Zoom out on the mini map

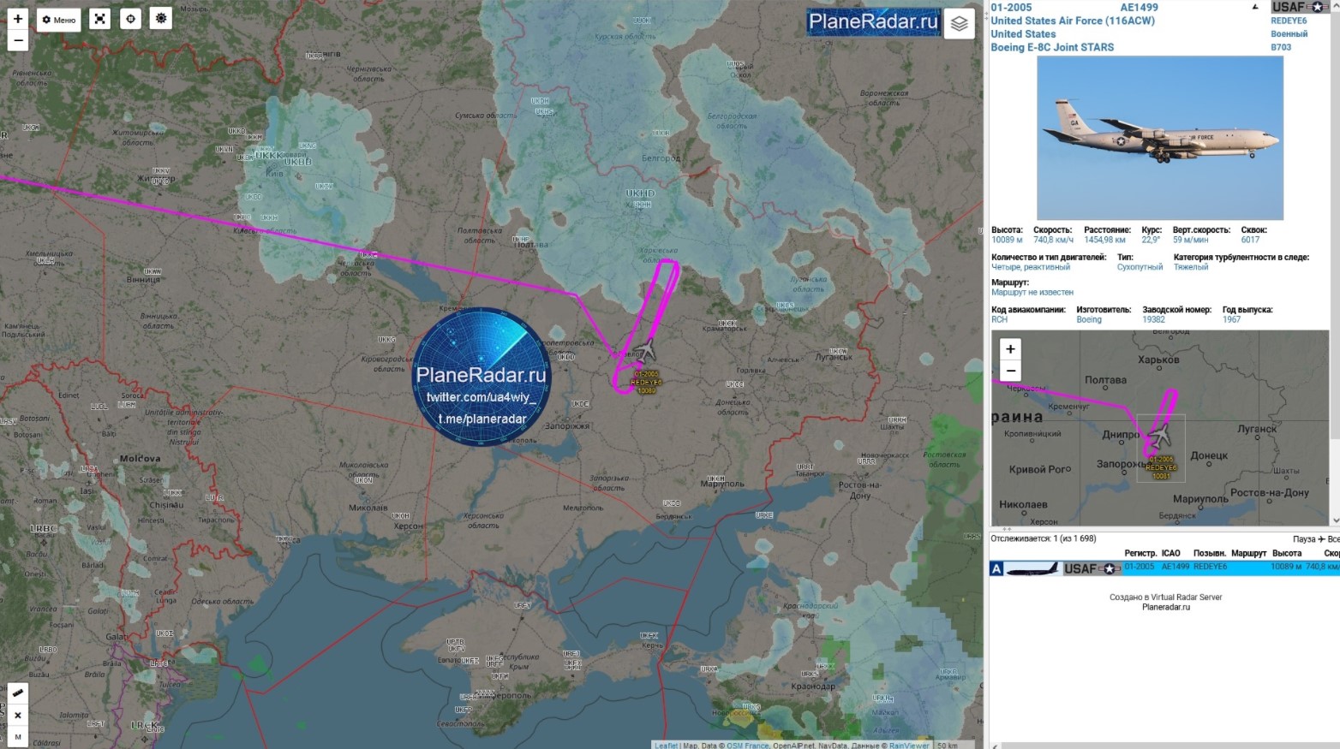point(1011,371)
